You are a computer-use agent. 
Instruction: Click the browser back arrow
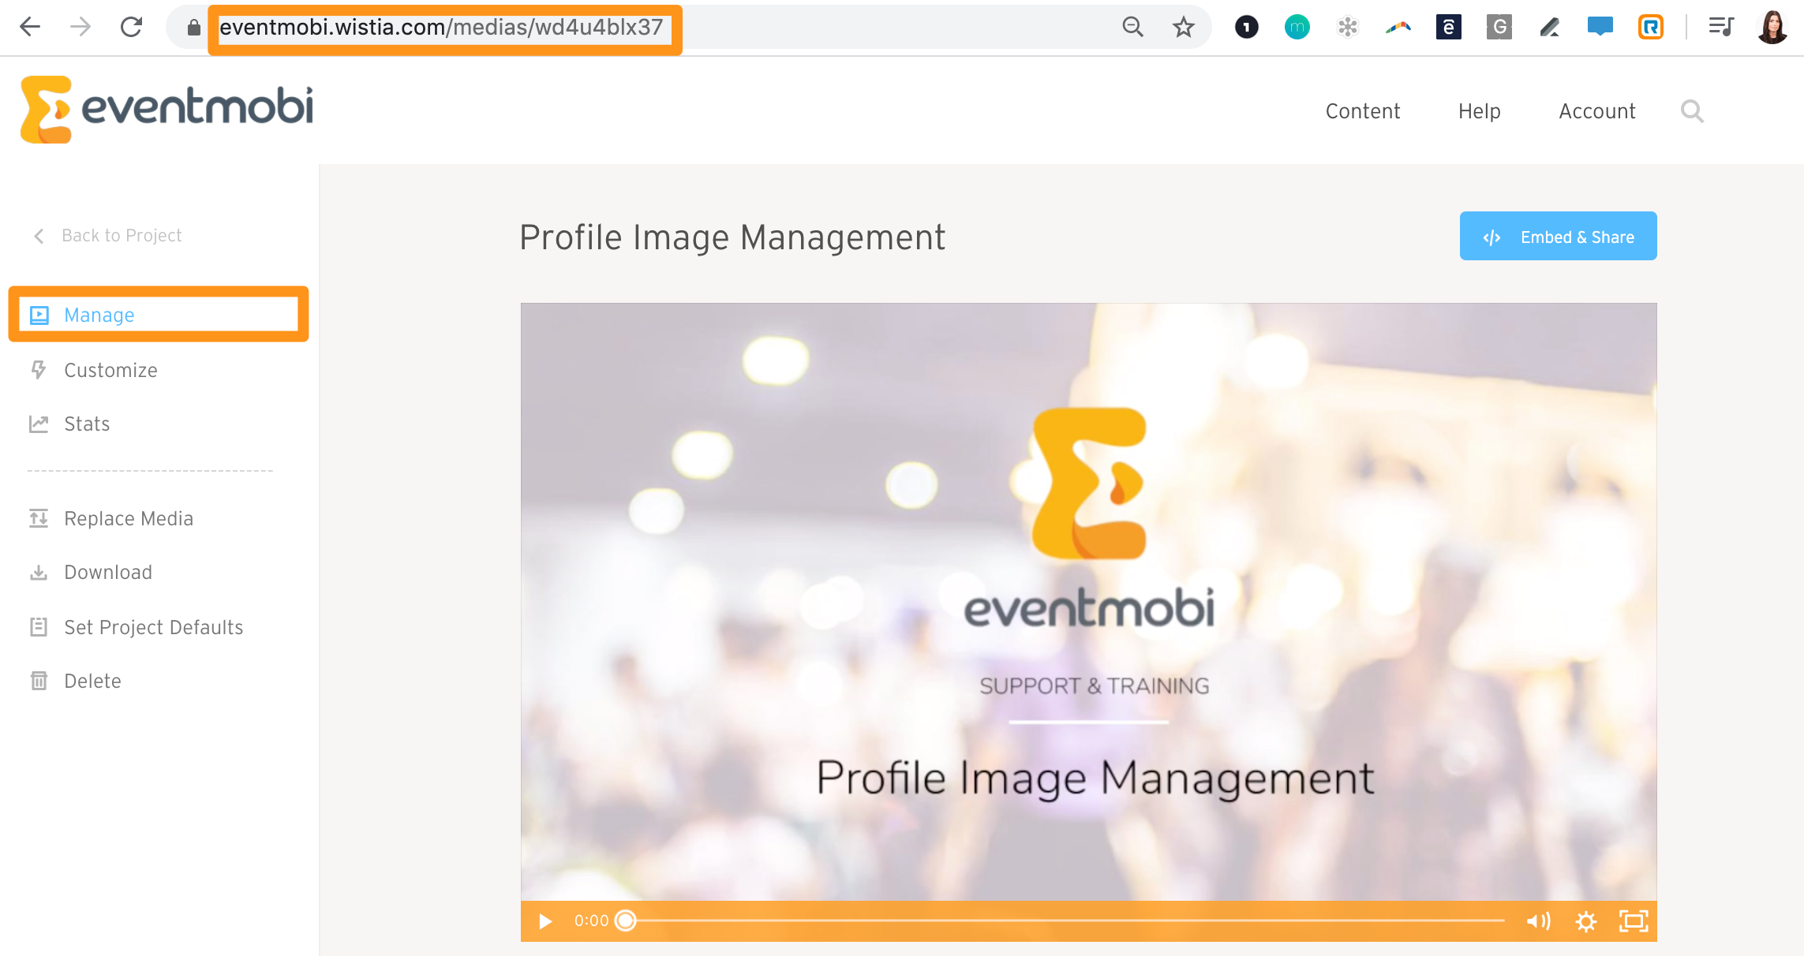(x=30, y=27)
